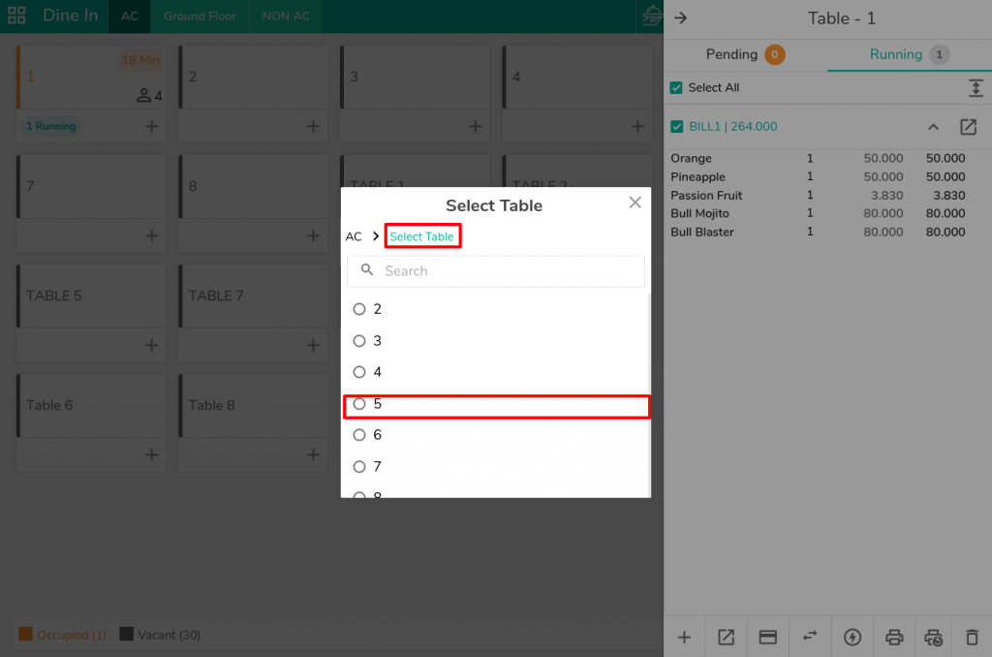Screen dimensions: 992x657
Task: Click the transfer table swap icon
Action: tap(810, 636)
